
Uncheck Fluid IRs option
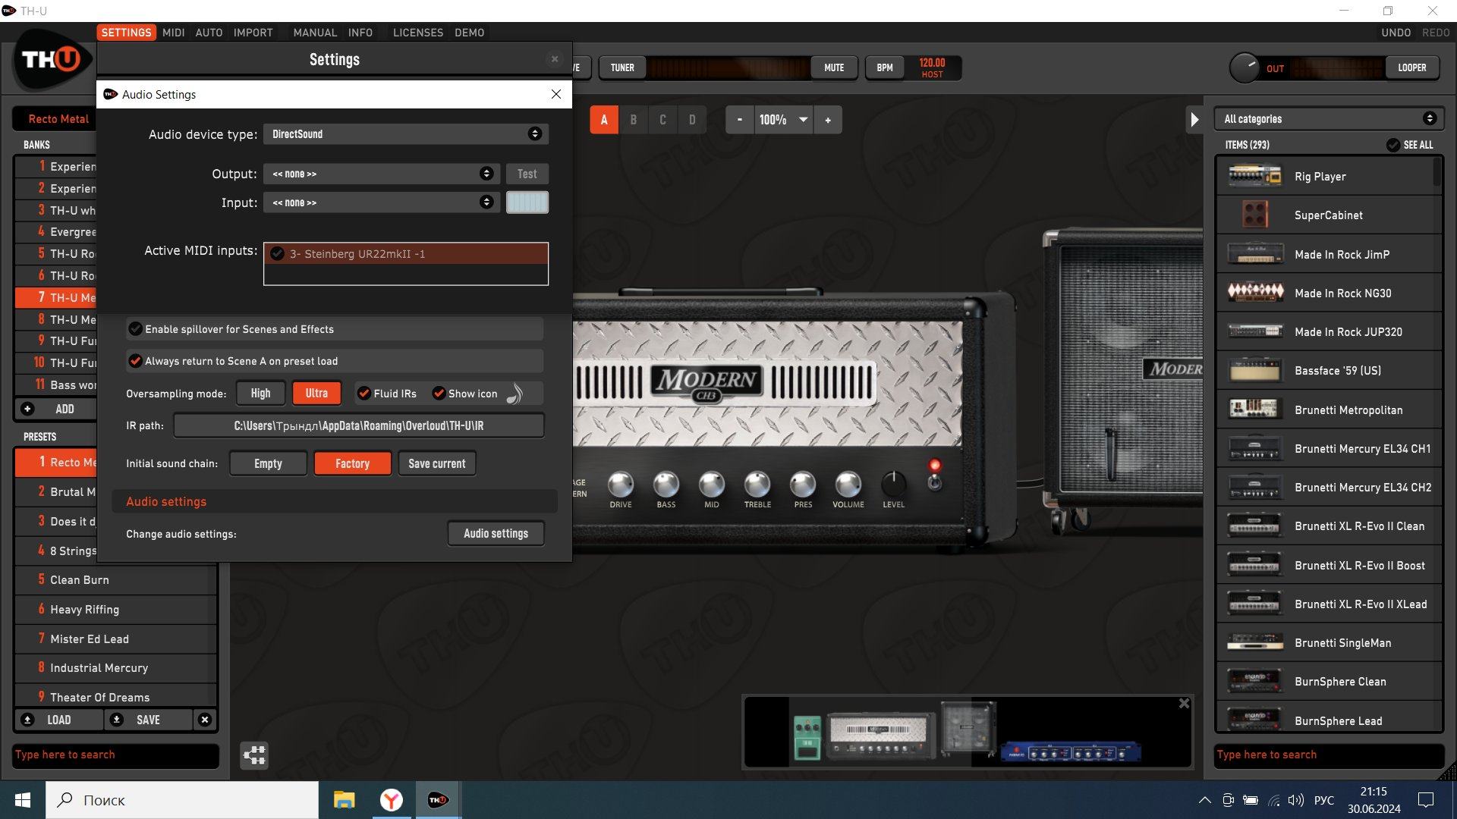364,394
